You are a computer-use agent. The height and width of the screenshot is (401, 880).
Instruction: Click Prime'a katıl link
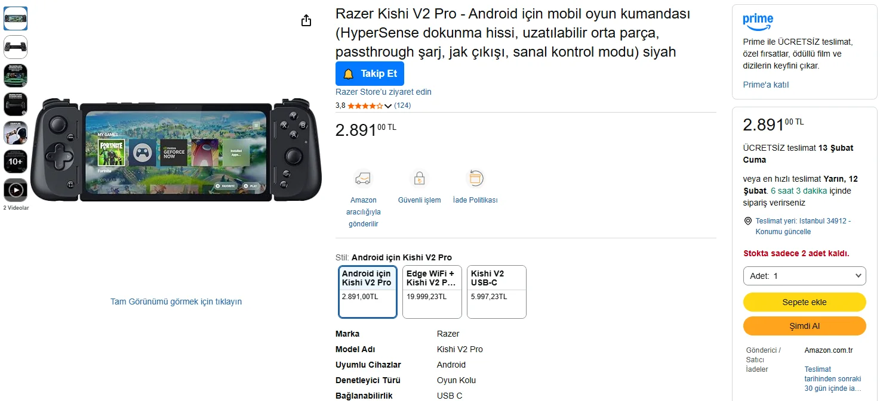click(765, 85)
